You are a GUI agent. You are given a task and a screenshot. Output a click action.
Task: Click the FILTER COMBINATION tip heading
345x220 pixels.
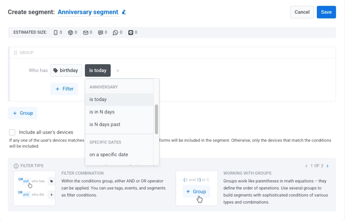tap(83, 173)
